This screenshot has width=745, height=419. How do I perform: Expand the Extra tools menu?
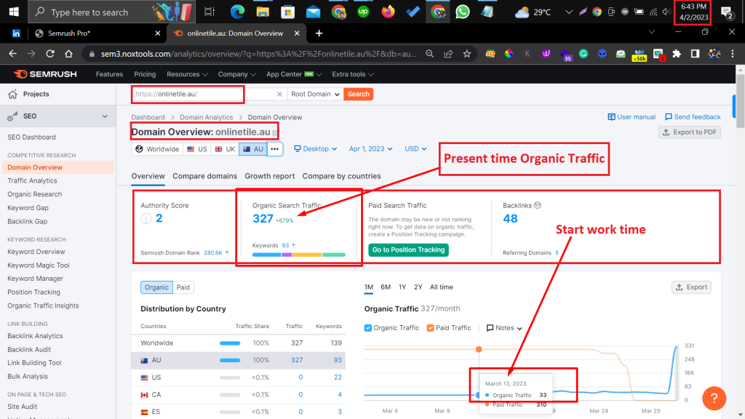coord(353,74)
